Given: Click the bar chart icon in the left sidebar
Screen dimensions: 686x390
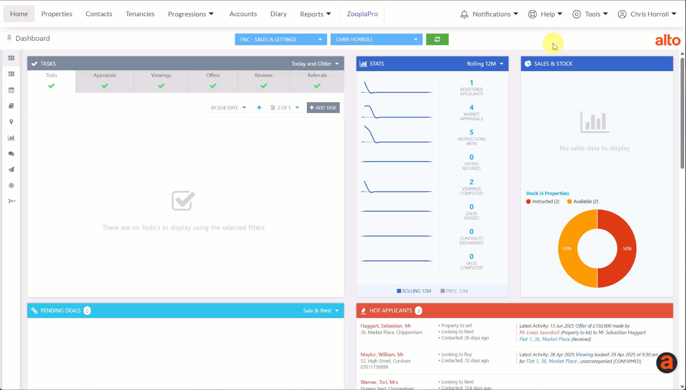Looking at the screenshot, I should coord(11,138).
